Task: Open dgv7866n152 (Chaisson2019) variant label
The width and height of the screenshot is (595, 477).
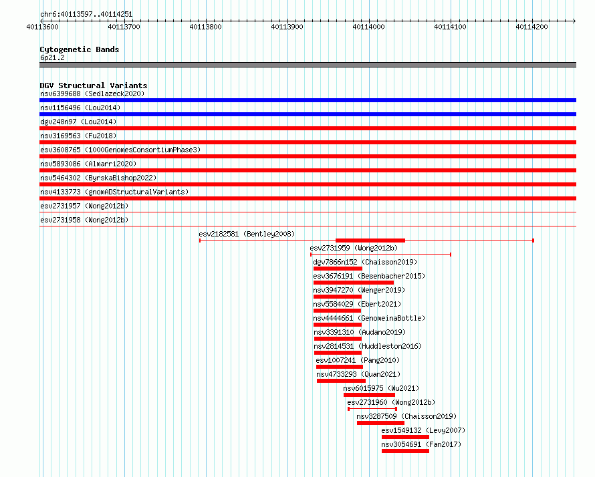Action: click(365, 262)
